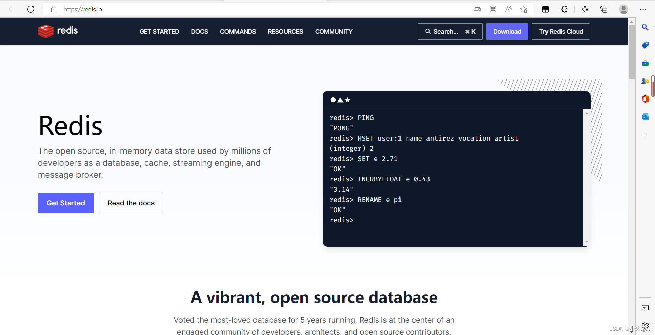Open DOCS nav menu
655x335 pixels.
coord(200,32)
